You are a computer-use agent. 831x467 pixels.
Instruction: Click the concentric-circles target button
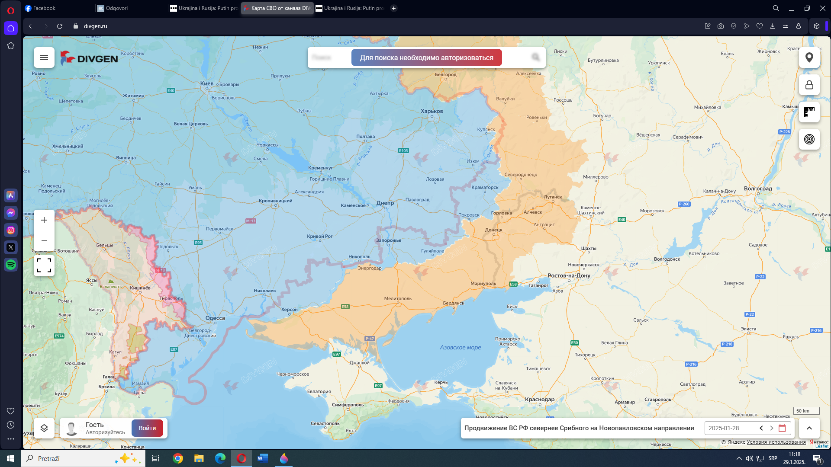[809, 139]
